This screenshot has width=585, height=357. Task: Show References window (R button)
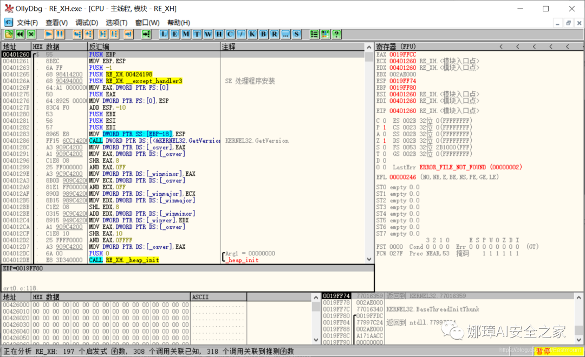[x=275, y=34]
